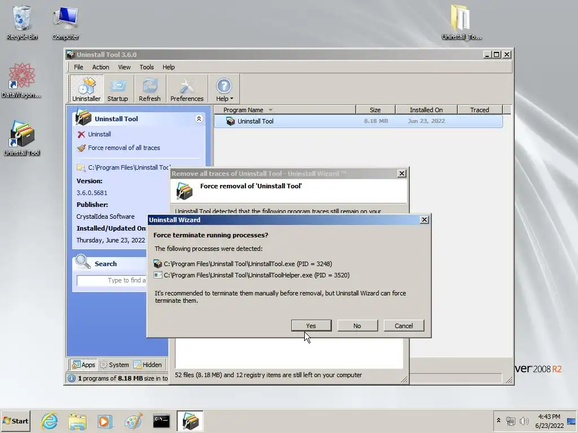The height and width of the screenshot is (433, 578).
Task: Open the Startup toolbar icon
Action: [117, 89]
